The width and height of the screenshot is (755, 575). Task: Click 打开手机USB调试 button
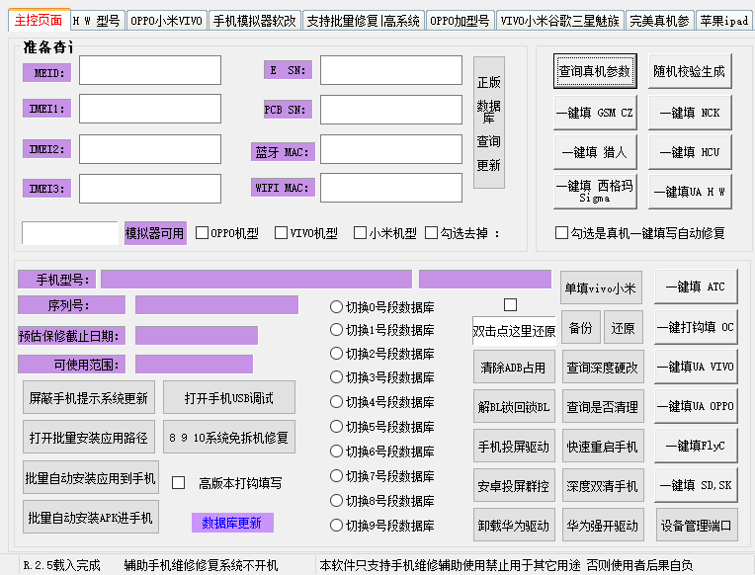point(229,398)
